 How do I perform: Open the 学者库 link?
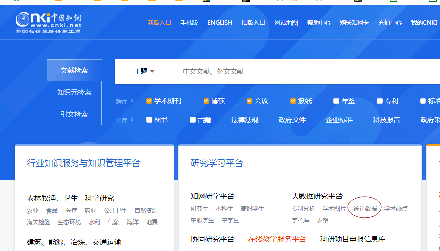tap(300, 220)
